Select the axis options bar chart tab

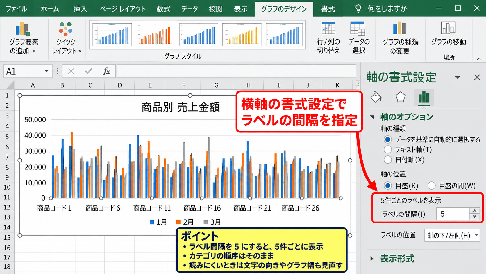tap(424, 98)
